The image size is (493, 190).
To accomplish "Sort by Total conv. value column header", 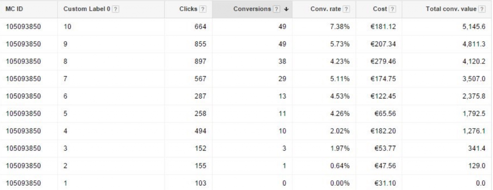I will [451, 9].
